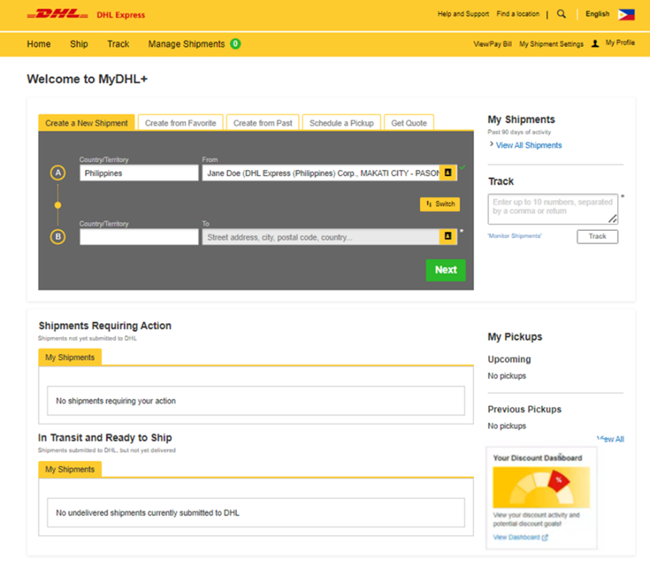
Task: Click 'No shipments requiring your action' text
Action: coord(116,401)
